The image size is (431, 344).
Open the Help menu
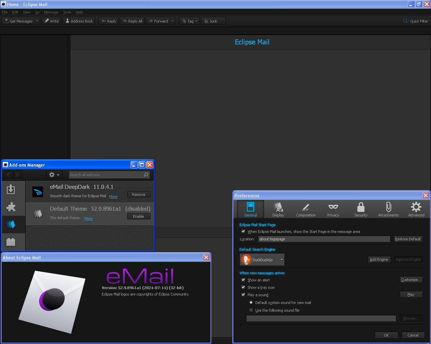79,12
